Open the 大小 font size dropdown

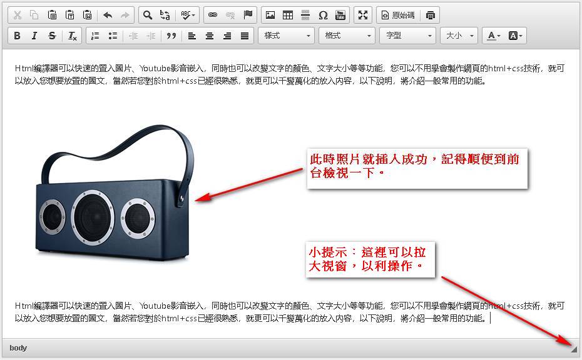[x=459, y=36]
